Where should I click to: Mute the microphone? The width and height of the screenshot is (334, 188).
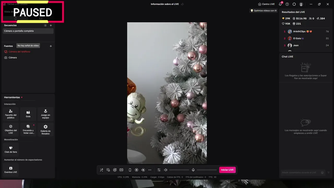[193, 170]
